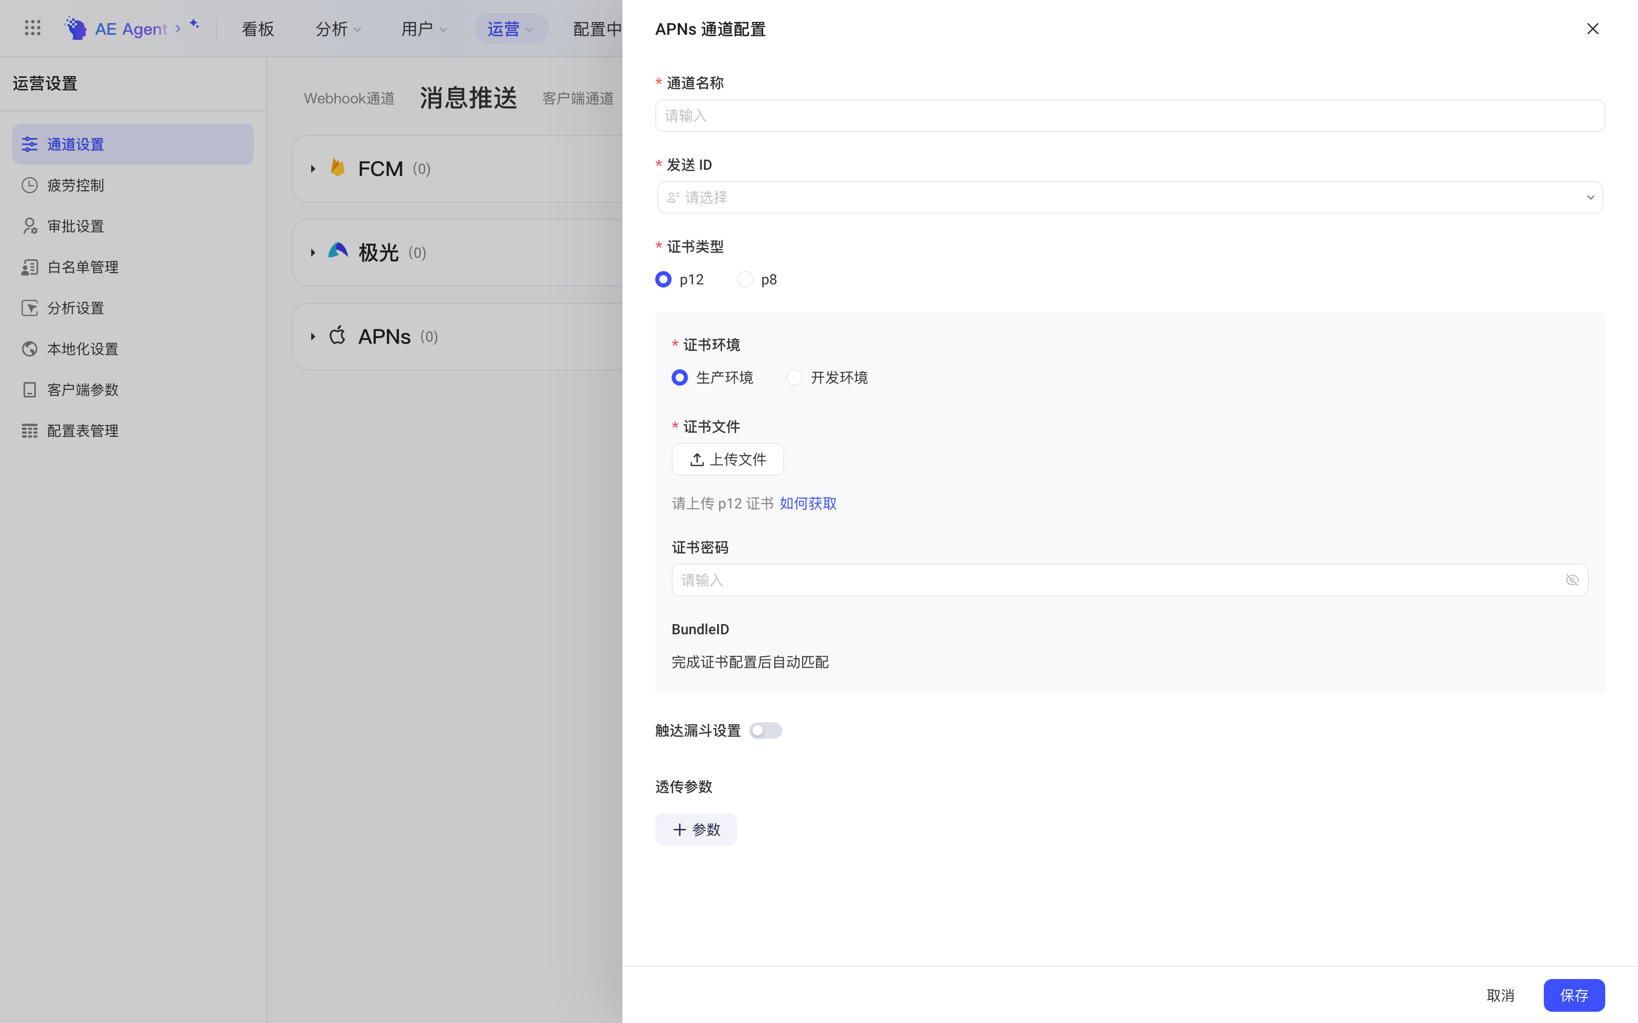The image size is (1638, 1023).
Task: Click the 白名单管理 contact-list icon
Action: (30, 267)
